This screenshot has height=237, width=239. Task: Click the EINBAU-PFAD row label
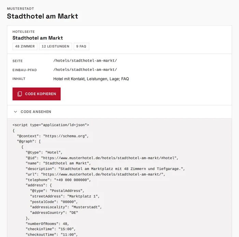point(25,70)
